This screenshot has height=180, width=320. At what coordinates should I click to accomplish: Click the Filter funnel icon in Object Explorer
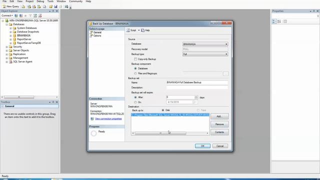[x=30, y=15]
